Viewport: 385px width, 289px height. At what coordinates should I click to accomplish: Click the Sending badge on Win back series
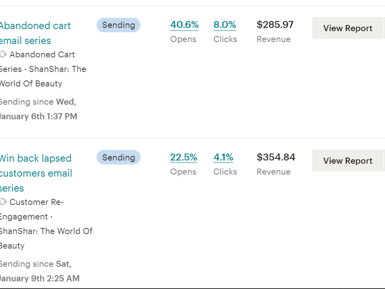(x=119, y=158)
